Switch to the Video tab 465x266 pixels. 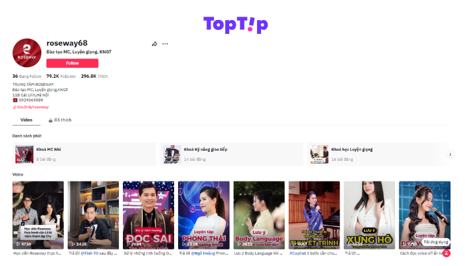click(x=27, y=120)
